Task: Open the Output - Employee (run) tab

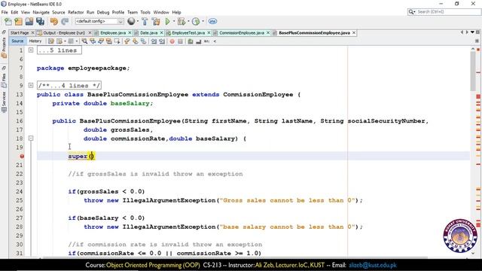Action: click(64, 32)
